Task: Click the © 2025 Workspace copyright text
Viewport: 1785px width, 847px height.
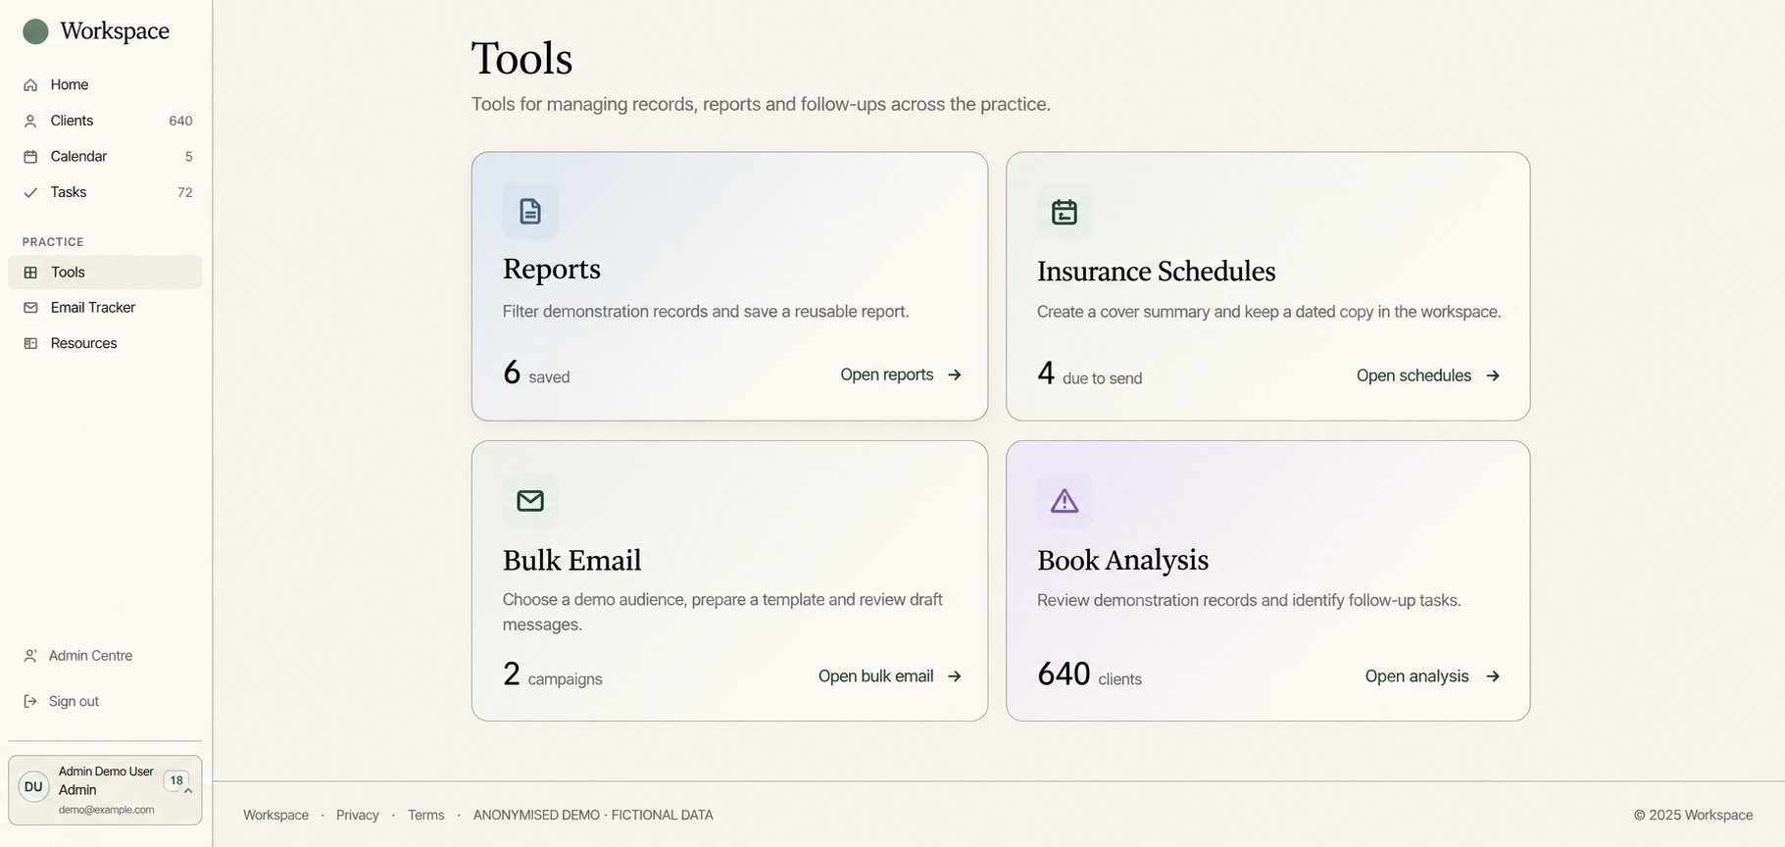Action: coord(1693,815)
